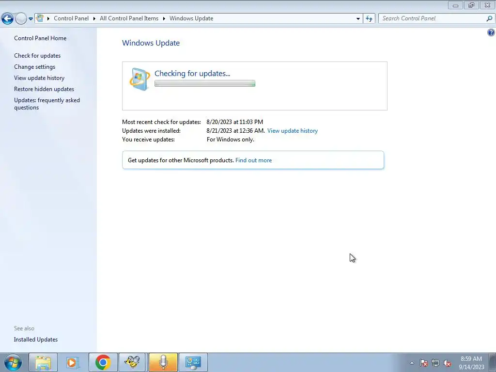This screenshot has height=372, width=496.
Task: Expand the arrow after Control Panel breadcrumb
Action: pyautogui.click(x=94, y=18)
